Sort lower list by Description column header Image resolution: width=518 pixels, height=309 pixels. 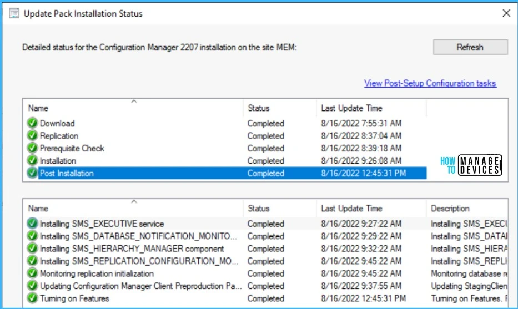coord(467,208)
